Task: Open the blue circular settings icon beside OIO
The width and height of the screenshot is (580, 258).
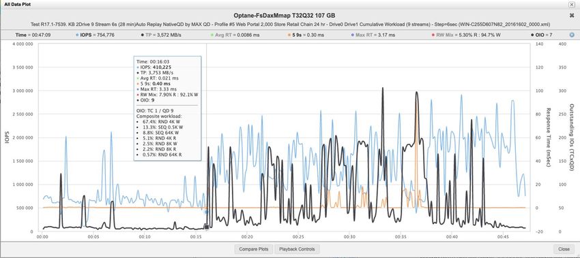Action: (572, 35)
